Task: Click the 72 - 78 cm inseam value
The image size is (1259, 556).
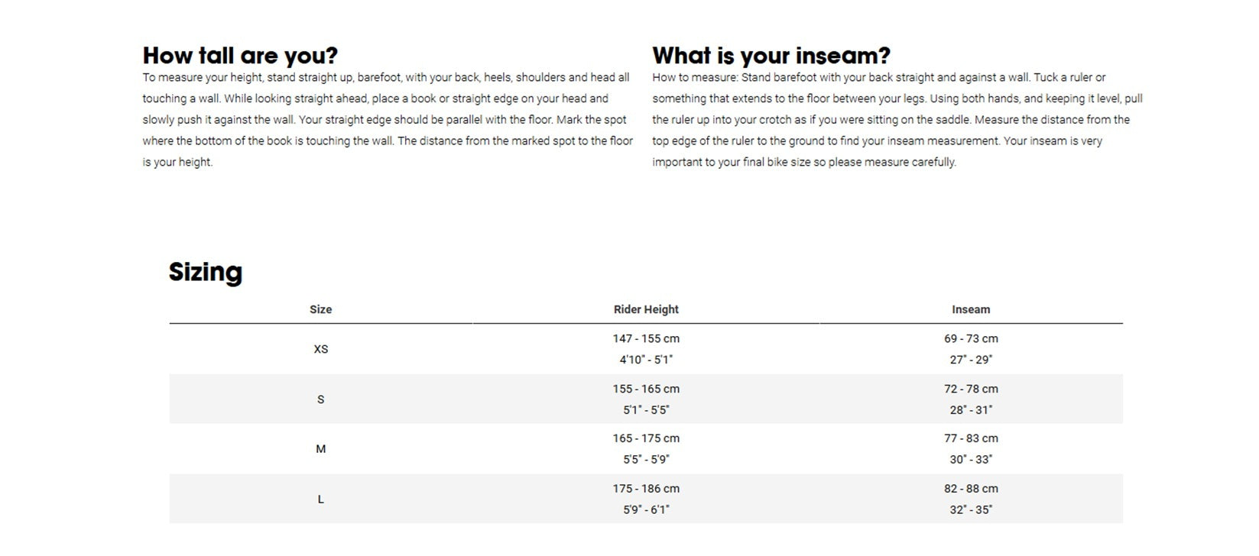Action: tap(971, 389)
